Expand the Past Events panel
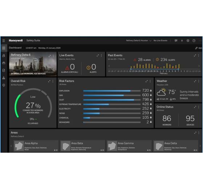203x189 pixels. coord(195,56)
